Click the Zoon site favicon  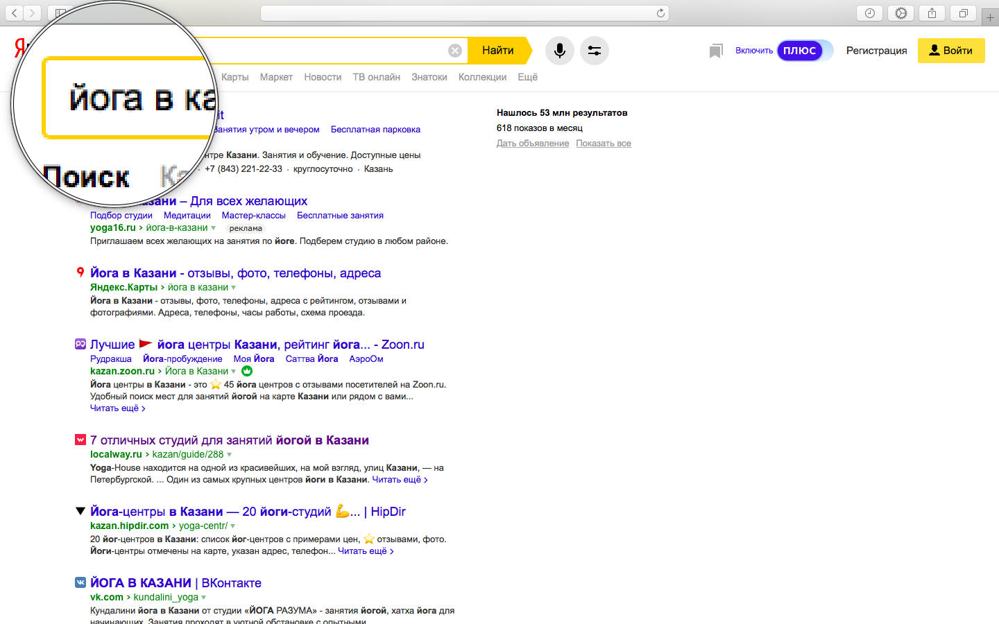80,344
